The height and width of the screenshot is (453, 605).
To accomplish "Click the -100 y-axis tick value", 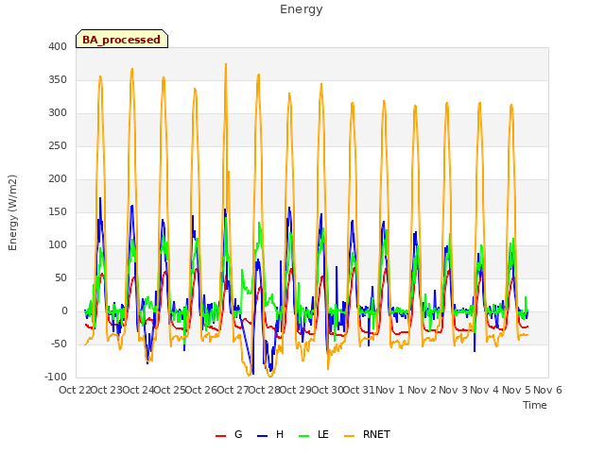I will click(56, 377).
